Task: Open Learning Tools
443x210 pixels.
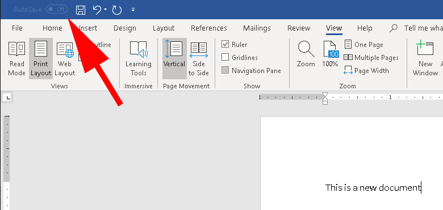Action: (139, 58)
